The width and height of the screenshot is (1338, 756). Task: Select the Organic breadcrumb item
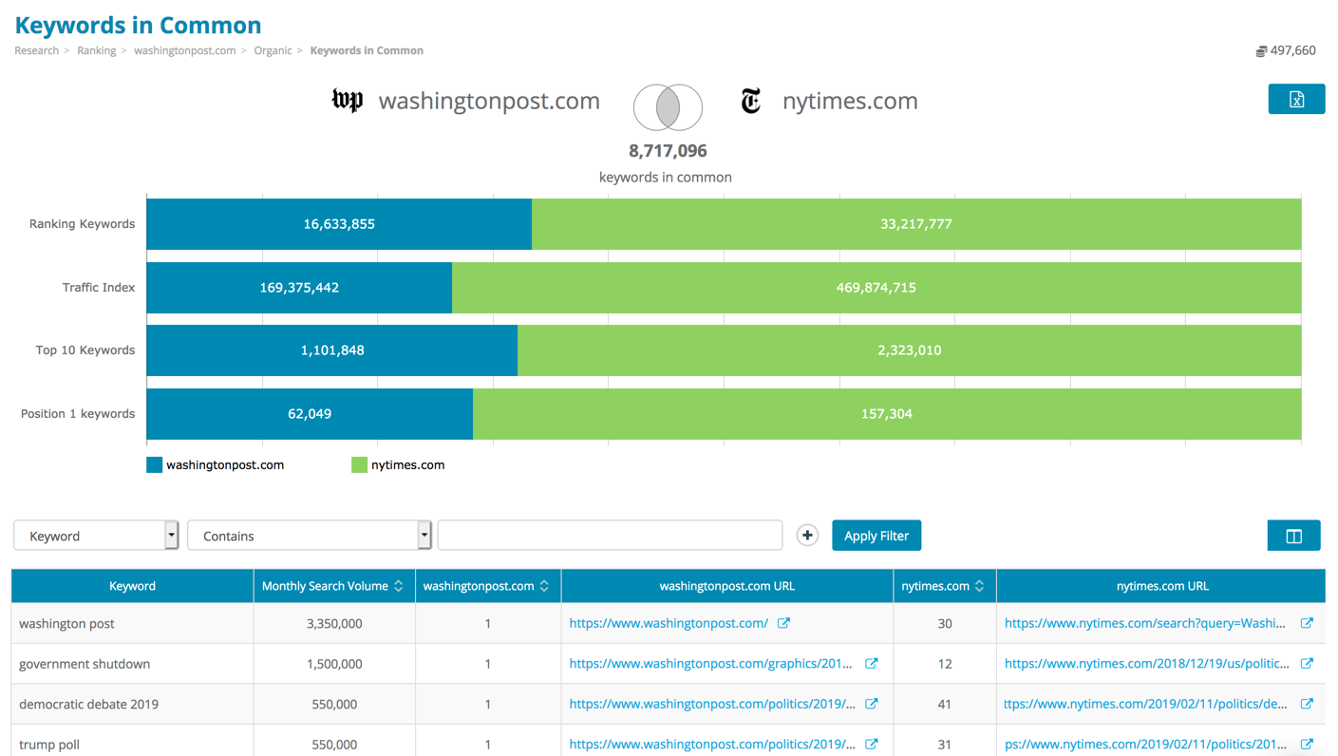[273, 50]
